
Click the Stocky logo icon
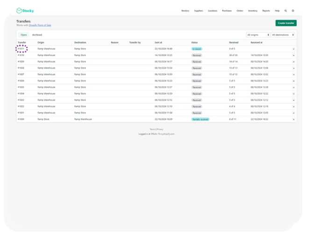tap(19, 11)
